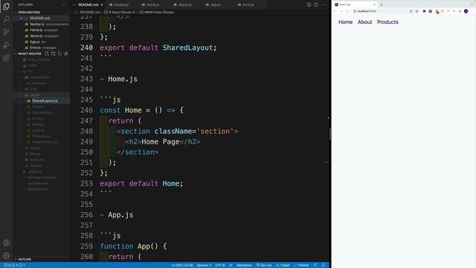
Task: Open the Accounts menu icon
Action: point(6,243)
